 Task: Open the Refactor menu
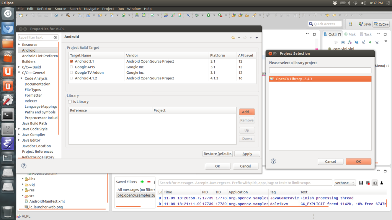point(44,9)
